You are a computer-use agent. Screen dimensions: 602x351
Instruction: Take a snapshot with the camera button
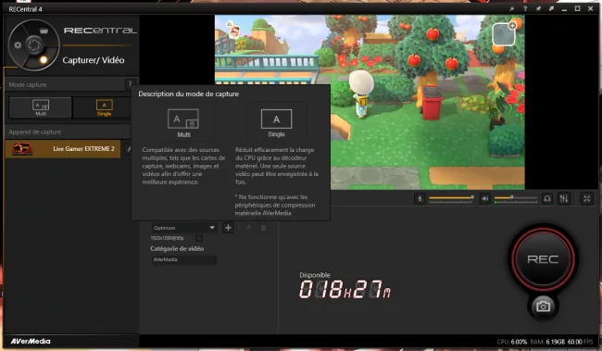543,307
